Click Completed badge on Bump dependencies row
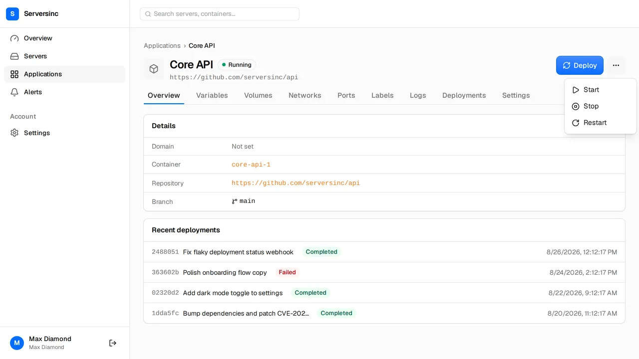The image size is (639, 359). point(336,314)
